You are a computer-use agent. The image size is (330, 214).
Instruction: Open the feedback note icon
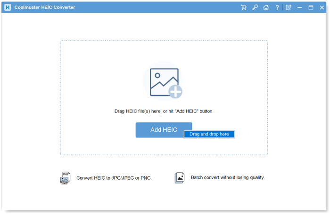coord(289,8)
